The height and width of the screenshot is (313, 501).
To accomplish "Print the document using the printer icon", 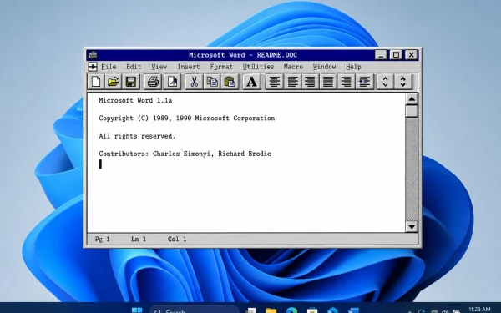I will (153, 82).
